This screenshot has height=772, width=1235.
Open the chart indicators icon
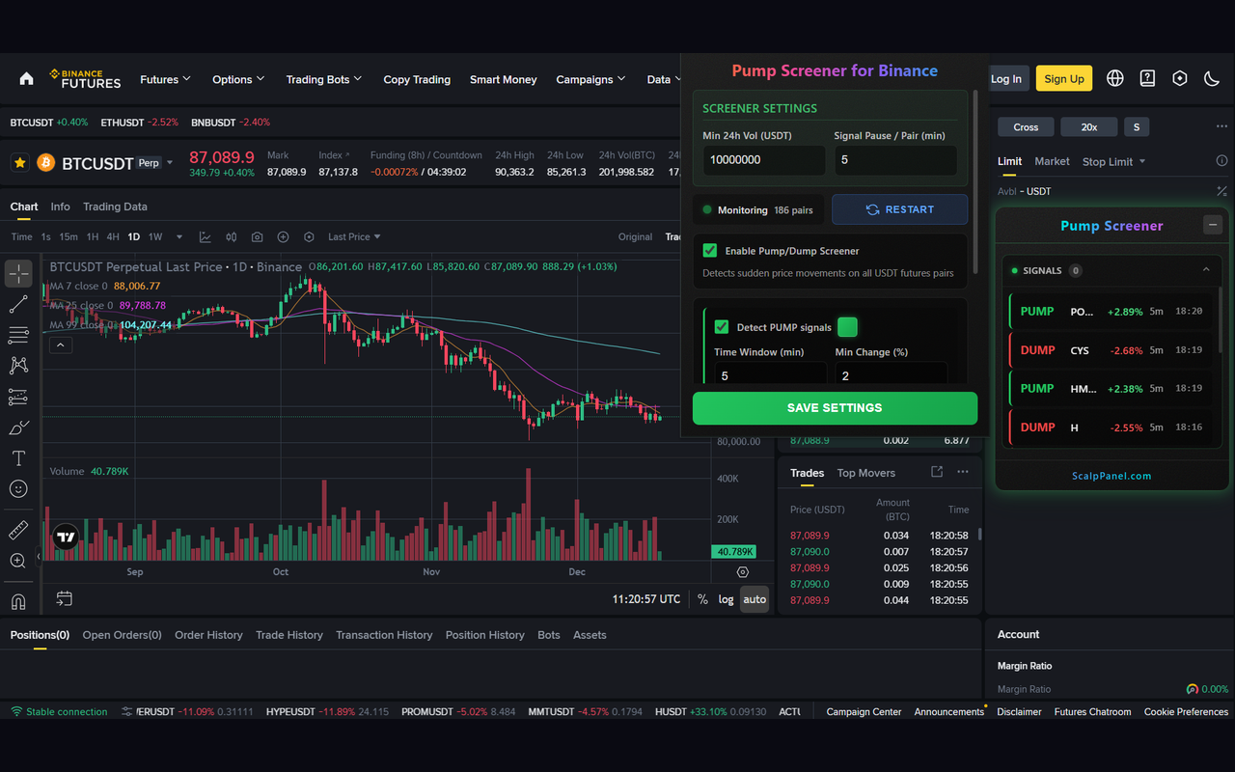click(x=206, y=236)
